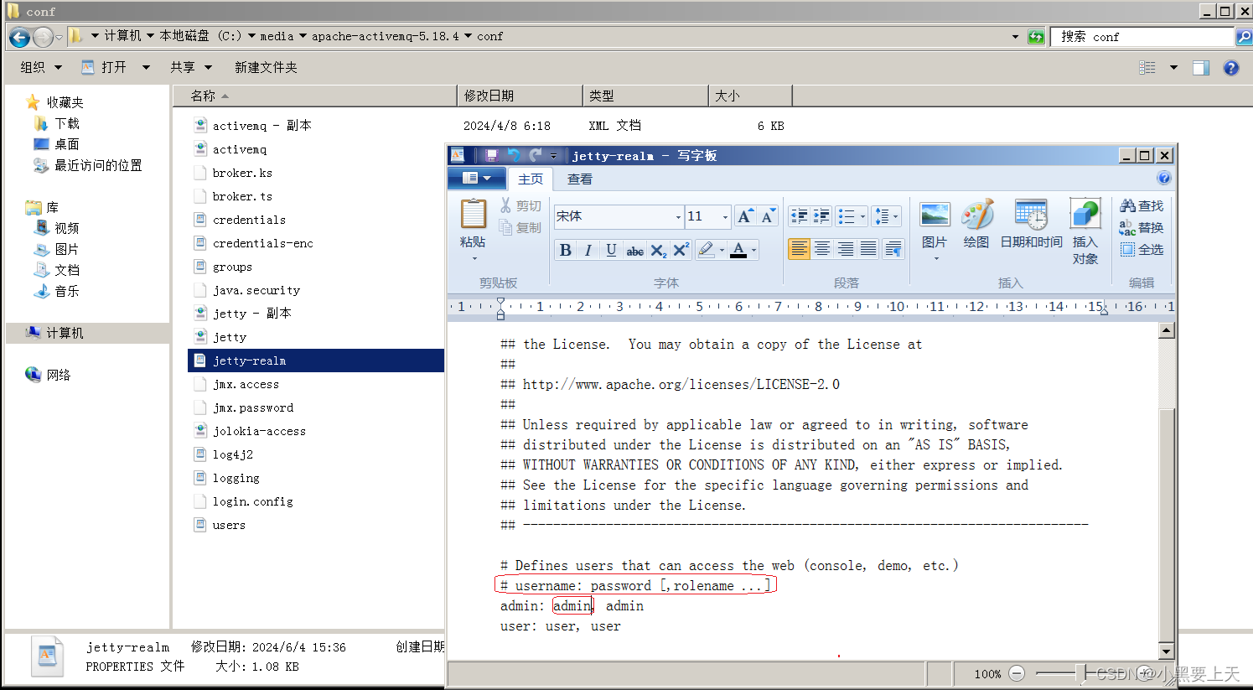Click the zoom out minus button in WordPad
The width and height of the screenshot is (1253, 690).
tap(1017, 673)
